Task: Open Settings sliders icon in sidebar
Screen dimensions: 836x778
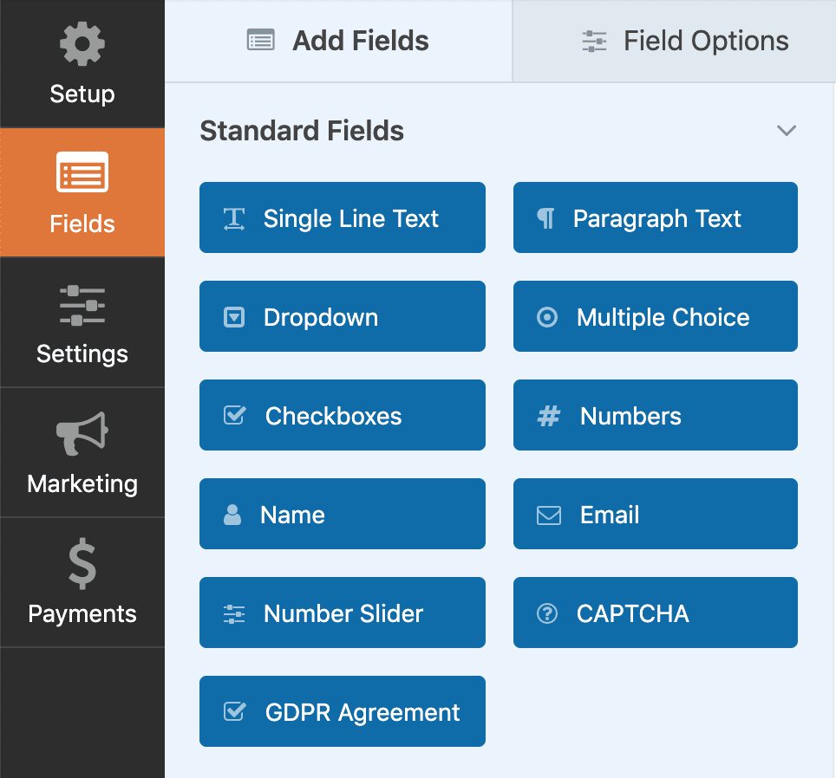Action: pos(82,305)
